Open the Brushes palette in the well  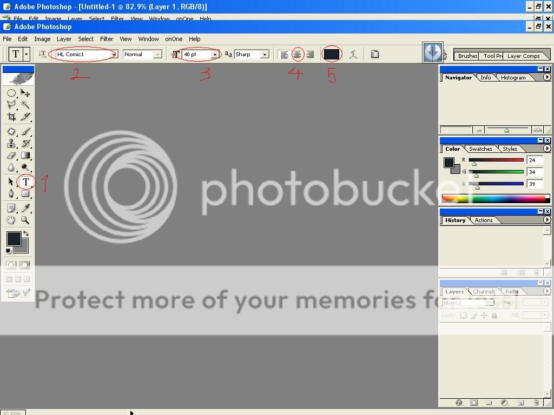(468, 56)
